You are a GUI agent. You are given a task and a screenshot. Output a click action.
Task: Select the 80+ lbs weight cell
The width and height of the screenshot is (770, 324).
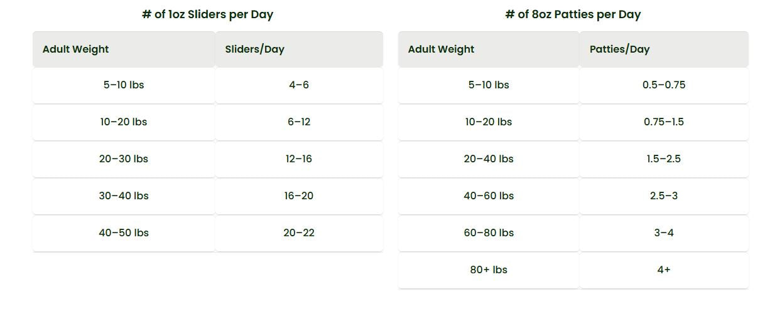[489, 270]
